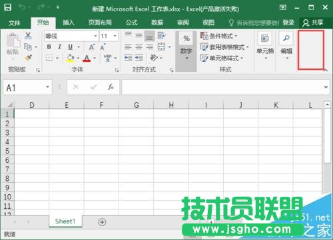Click the Middle Align icon

pyautogui.click(x=139, y=36)
